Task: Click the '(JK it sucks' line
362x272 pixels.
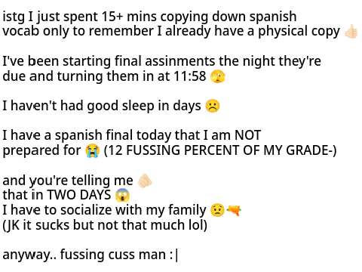Action: tap(35, 225)
